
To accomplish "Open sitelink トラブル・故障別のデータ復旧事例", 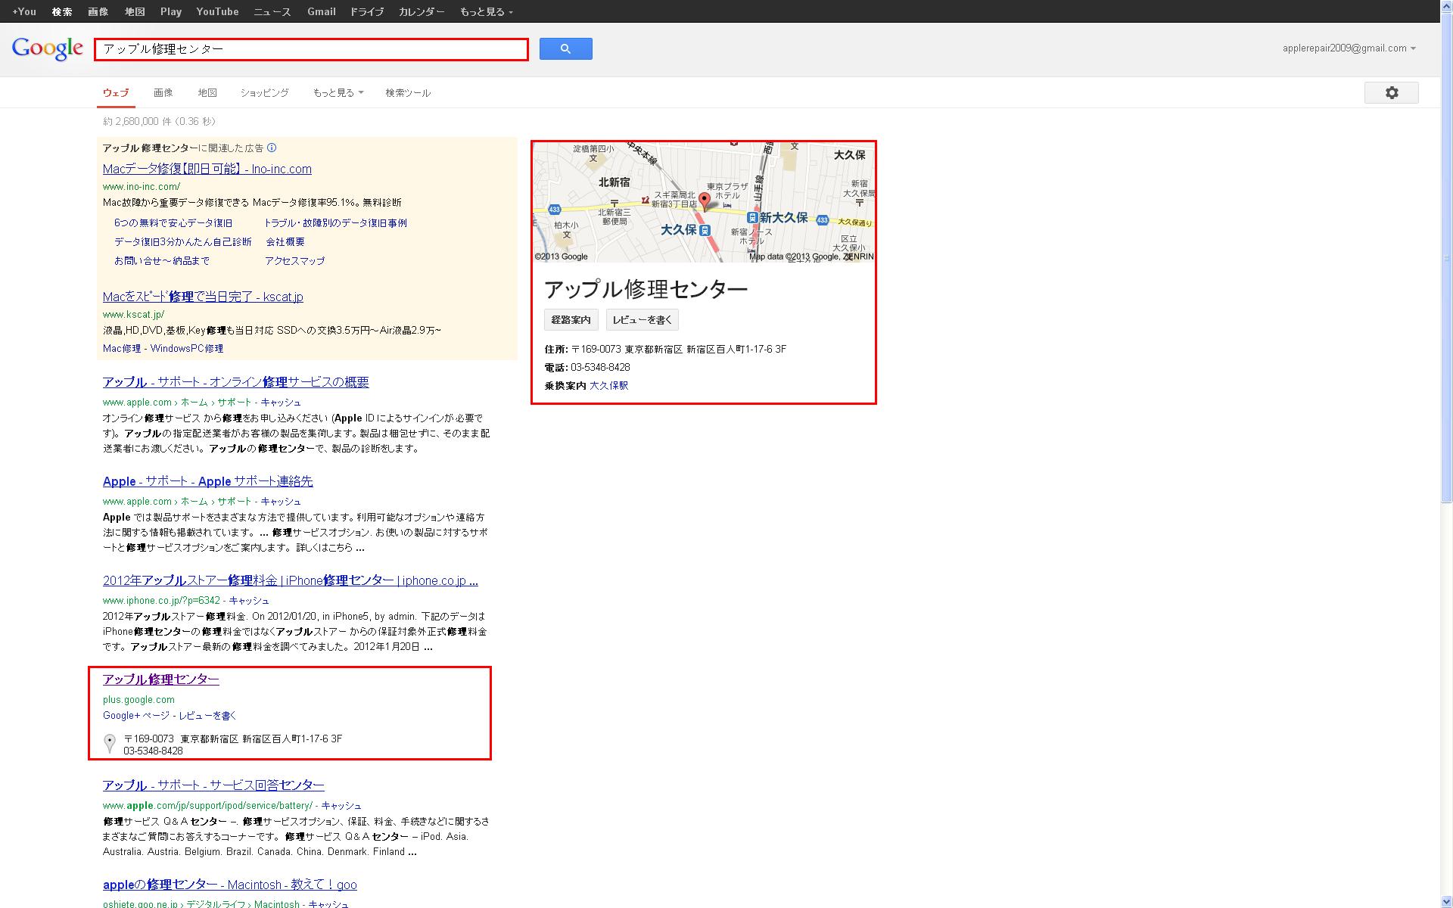I will point(335,222).
